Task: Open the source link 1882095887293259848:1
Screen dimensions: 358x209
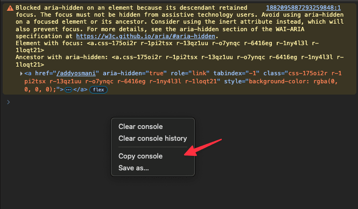Action: click(303, 8)
